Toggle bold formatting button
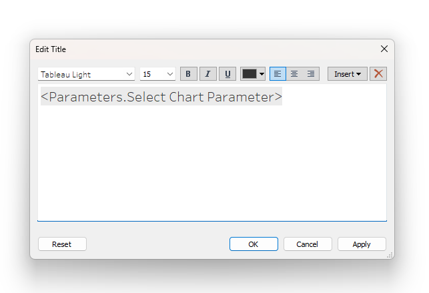The width and height of the screenshot is (429, 293). (189, 74)
